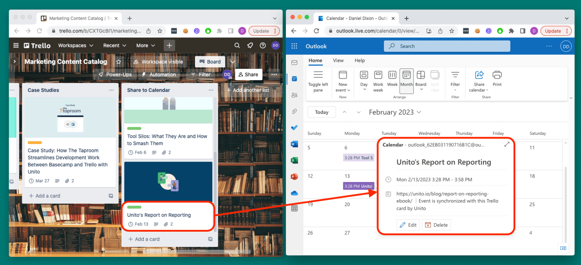The image size is (581, 265).
Task: Click the Trello search magnifier icon
Action: (x=237, y=45)
